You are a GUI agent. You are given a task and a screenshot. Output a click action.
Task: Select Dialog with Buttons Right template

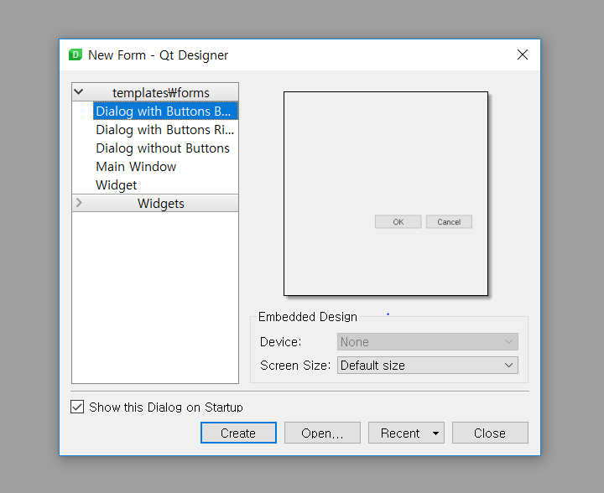tap(165, 130)
